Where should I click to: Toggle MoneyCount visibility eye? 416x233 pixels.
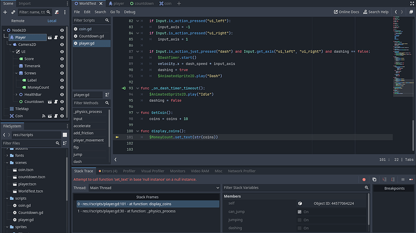click(x=62, y=87)
